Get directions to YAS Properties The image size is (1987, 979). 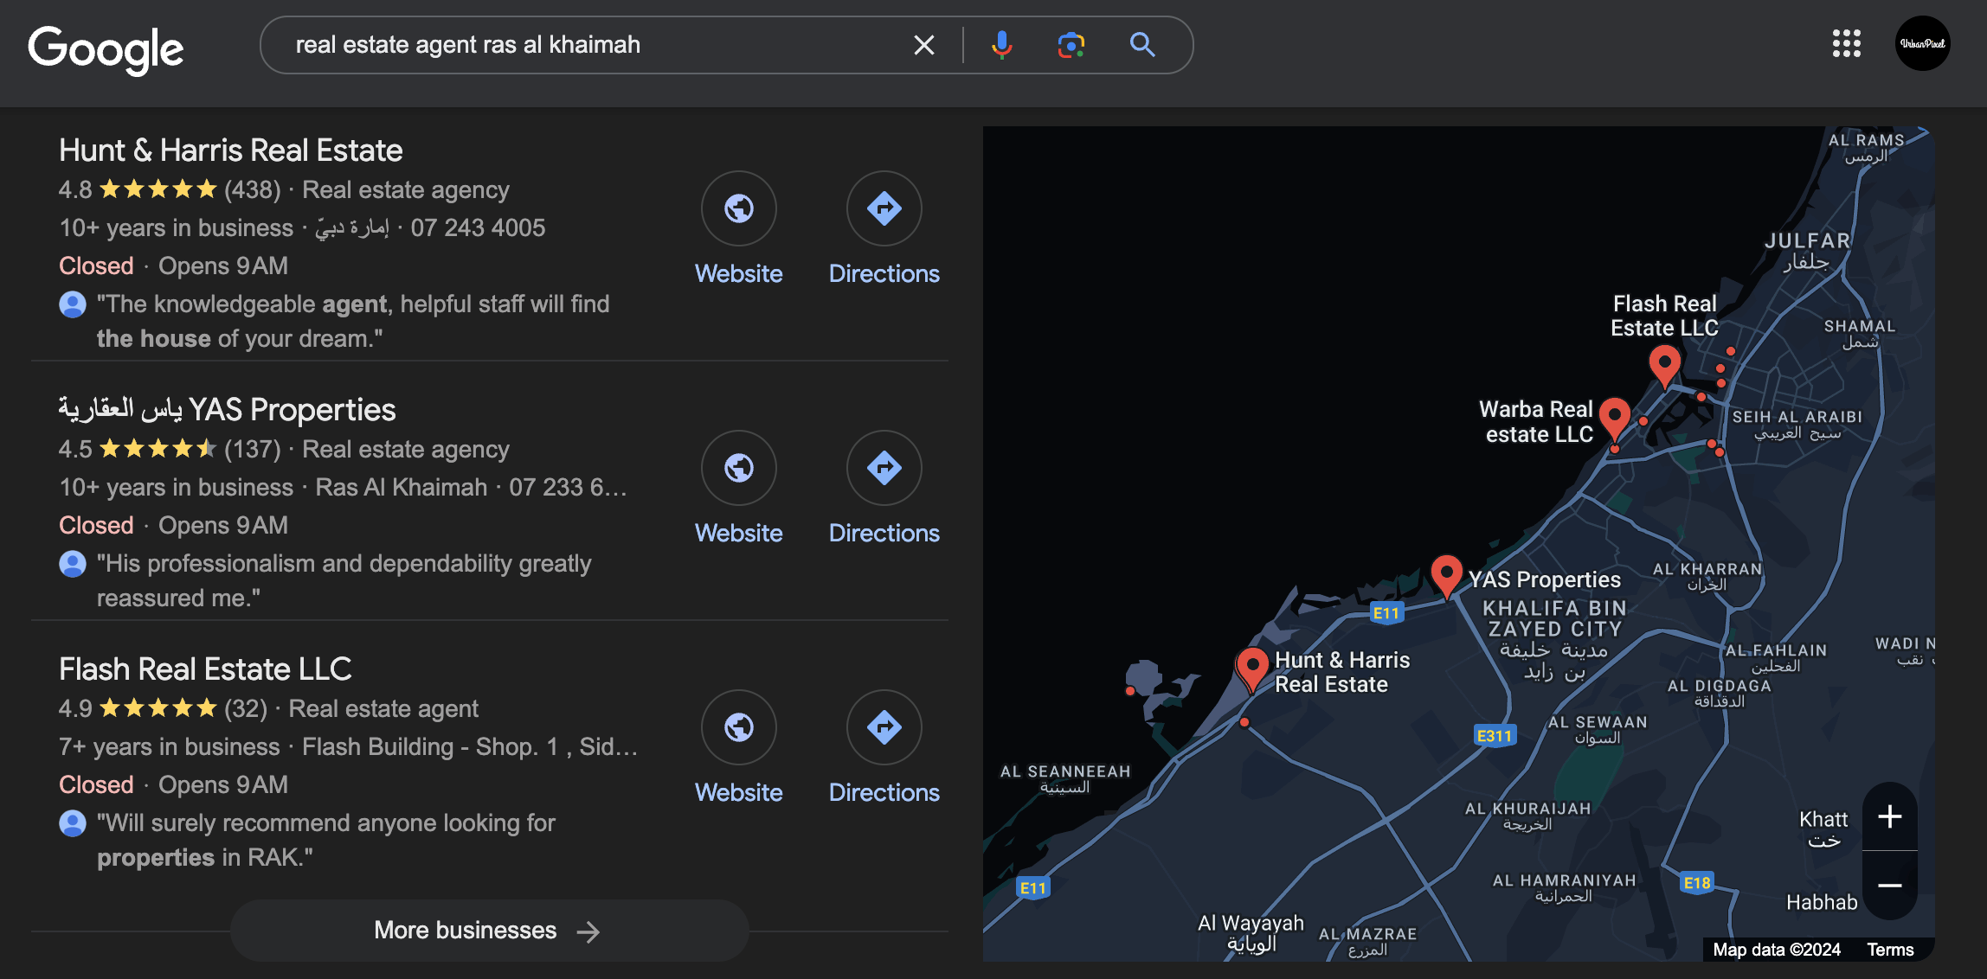tap(884, 468)
